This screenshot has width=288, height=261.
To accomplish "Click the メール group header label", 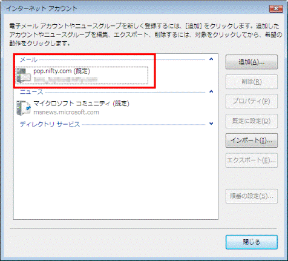I will pyautogui.click(x=29, y=59).
